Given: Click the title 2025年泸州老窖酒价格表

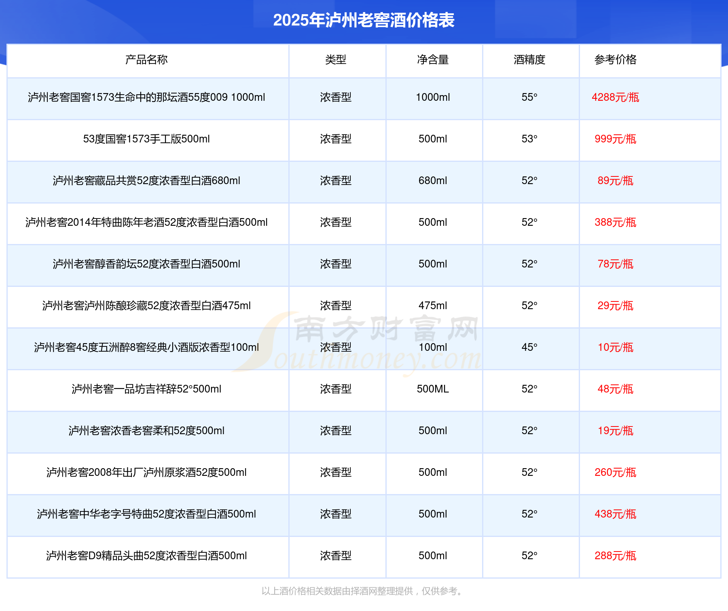Looking at the screenshot, I should 364,20.
